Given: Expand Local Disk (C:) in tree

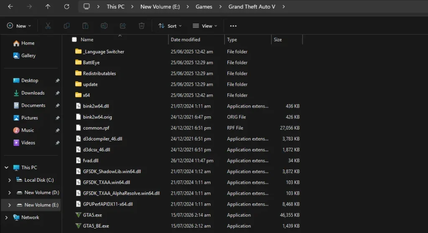Looking at the screenshot, I should coord(10,180).
